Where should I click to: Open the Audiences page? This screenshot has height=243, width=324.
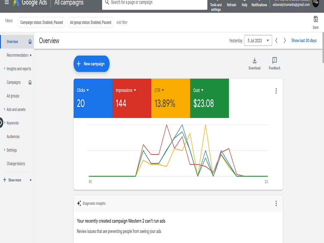(x=13, y=137)
